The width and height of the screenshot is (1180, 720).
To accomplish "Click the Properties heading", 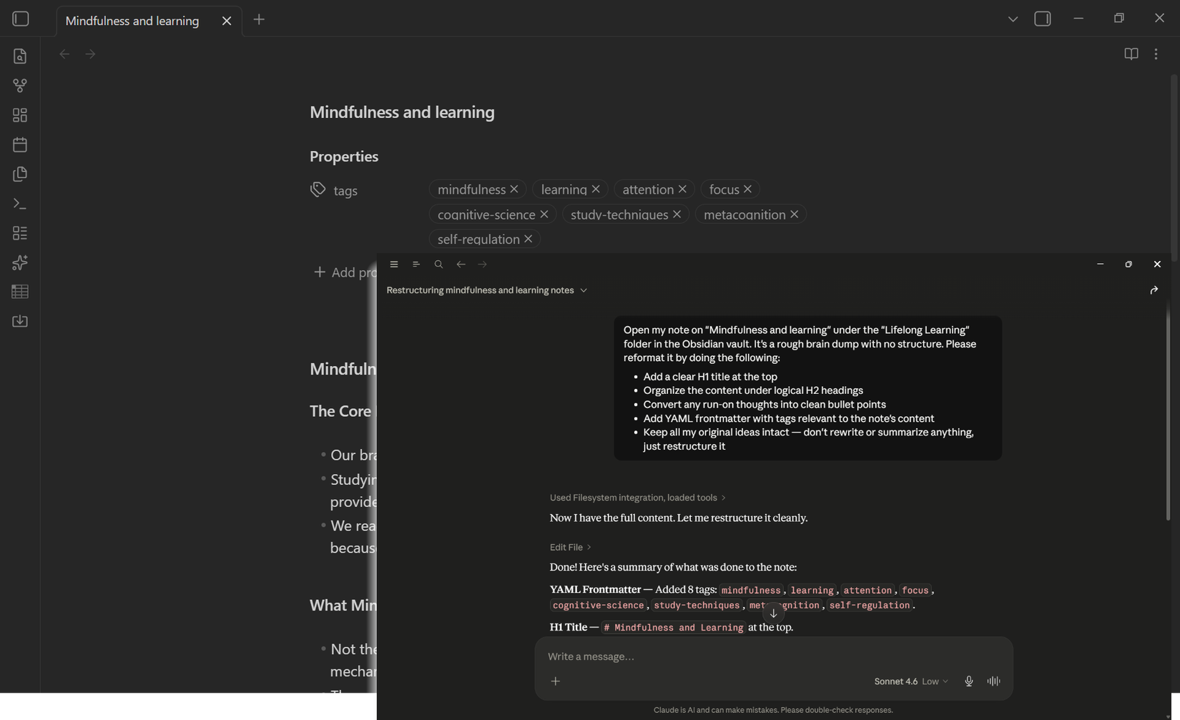I will coord(344,157).
